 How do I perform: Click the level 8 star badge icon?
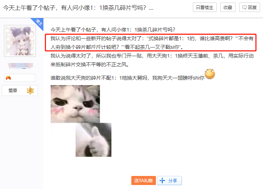[x=30, y=91]
